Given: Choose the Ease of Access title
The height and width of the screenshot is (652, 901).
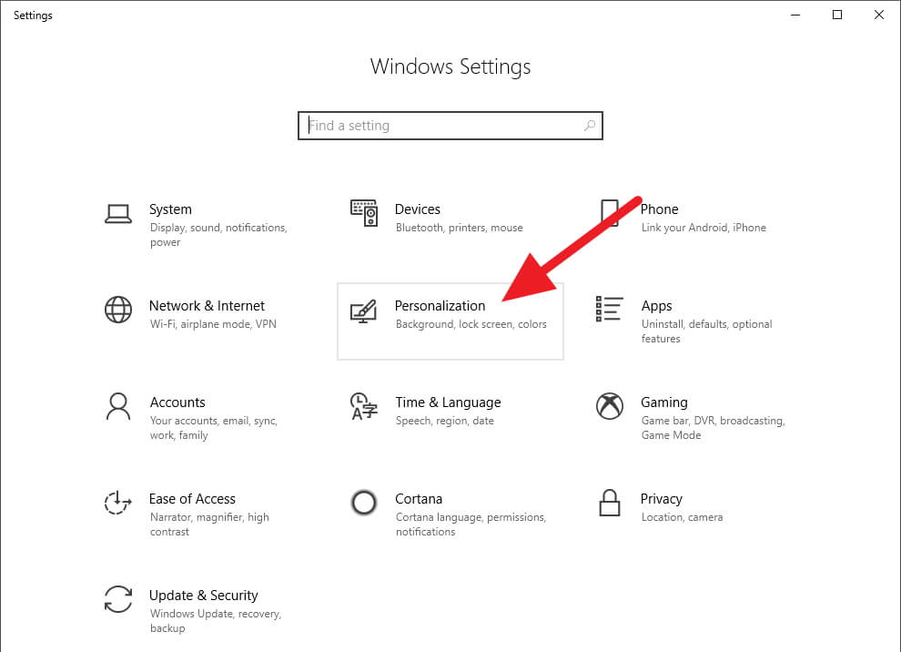Looking at the screenshot, I should click(x=193, y=499).
